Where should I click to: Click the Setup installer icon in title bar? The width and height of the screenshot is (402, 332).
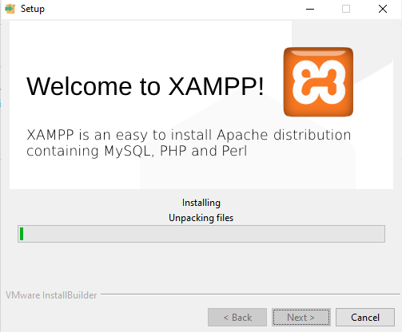pyautogui.click(x=10, y=9)
